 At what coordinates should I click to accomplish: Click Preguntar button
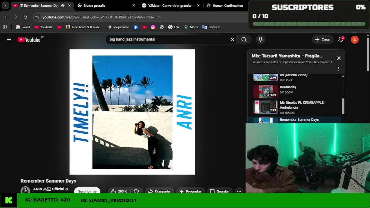191,191
